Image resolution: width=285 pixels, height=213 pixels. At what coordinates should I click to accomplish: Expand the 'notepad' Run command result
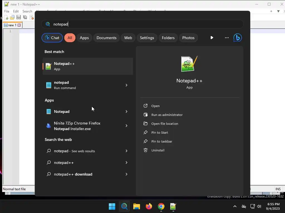pos(126,85)
